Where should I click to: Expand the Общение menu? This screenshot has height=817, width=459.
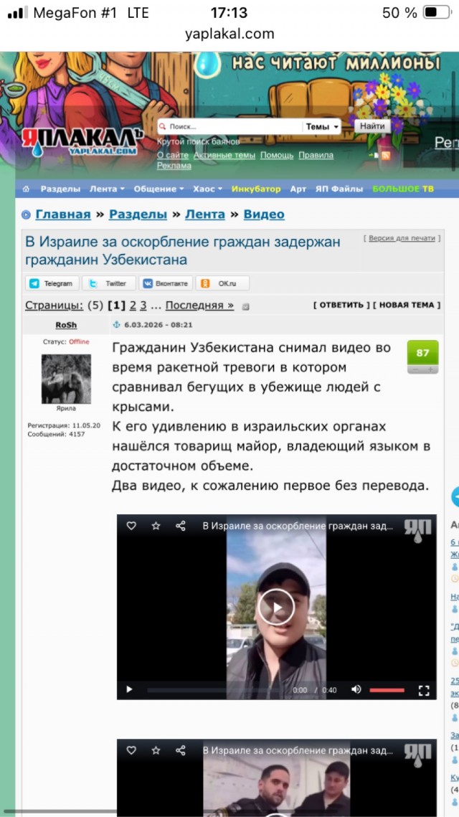(x=158, y=189)
